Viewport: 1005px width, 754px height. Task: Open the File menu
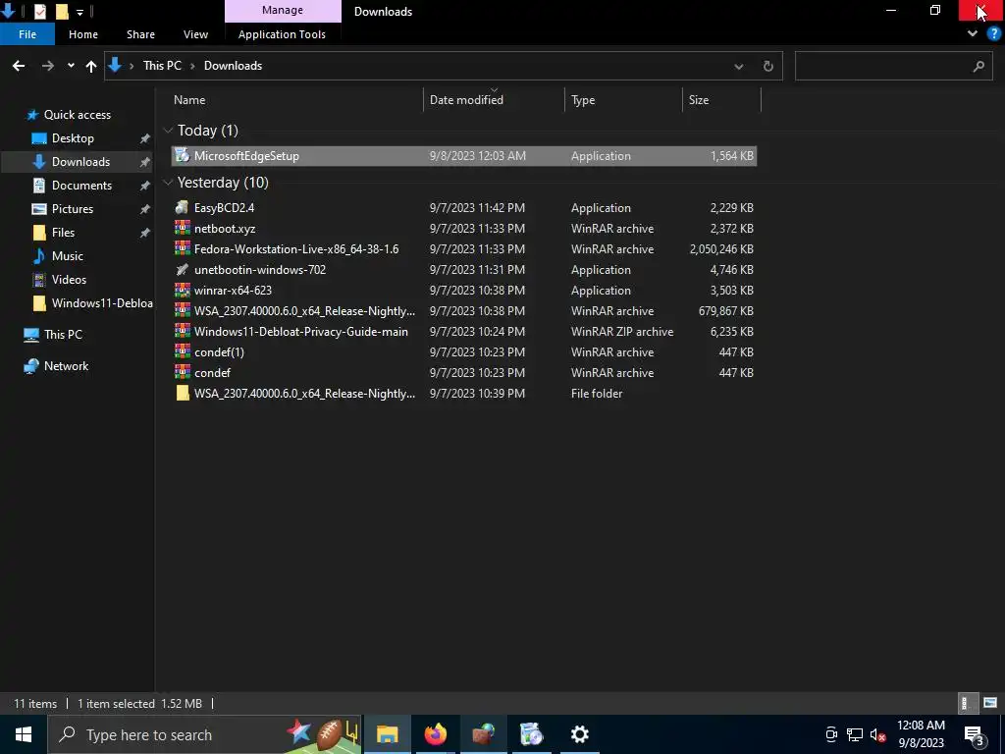coord(27,34)
